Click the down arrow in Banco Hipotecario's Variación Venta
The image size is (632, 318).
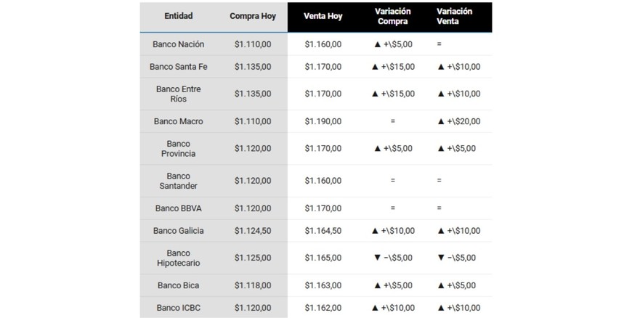point(441,258)
